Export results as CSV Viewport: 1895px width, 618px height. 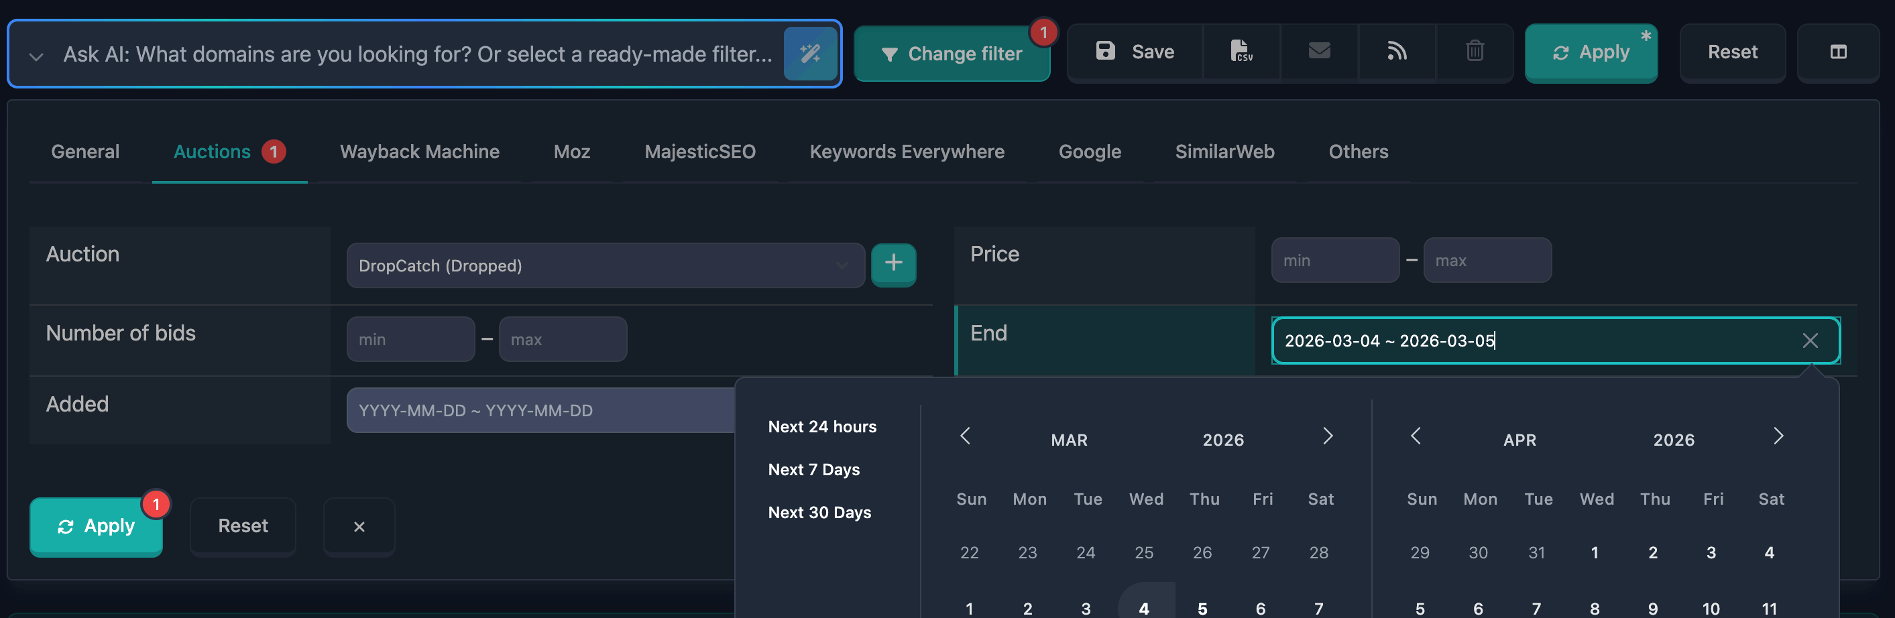point(1242,52)
